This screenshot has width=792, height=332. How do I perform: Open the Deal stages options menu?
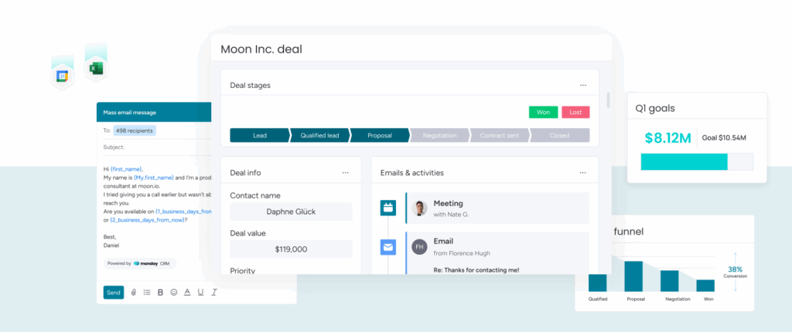[583, 86]
